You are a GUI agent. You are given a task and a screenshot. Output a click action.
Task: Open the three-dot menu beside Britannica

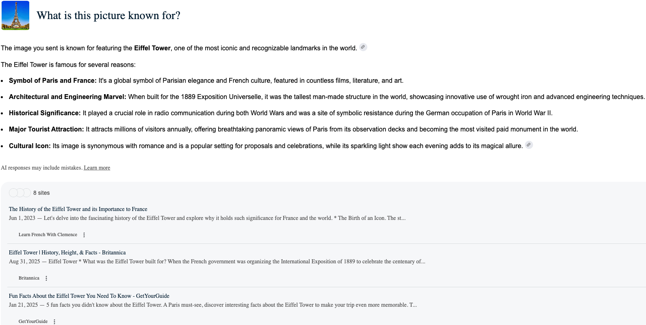point(46,278)
